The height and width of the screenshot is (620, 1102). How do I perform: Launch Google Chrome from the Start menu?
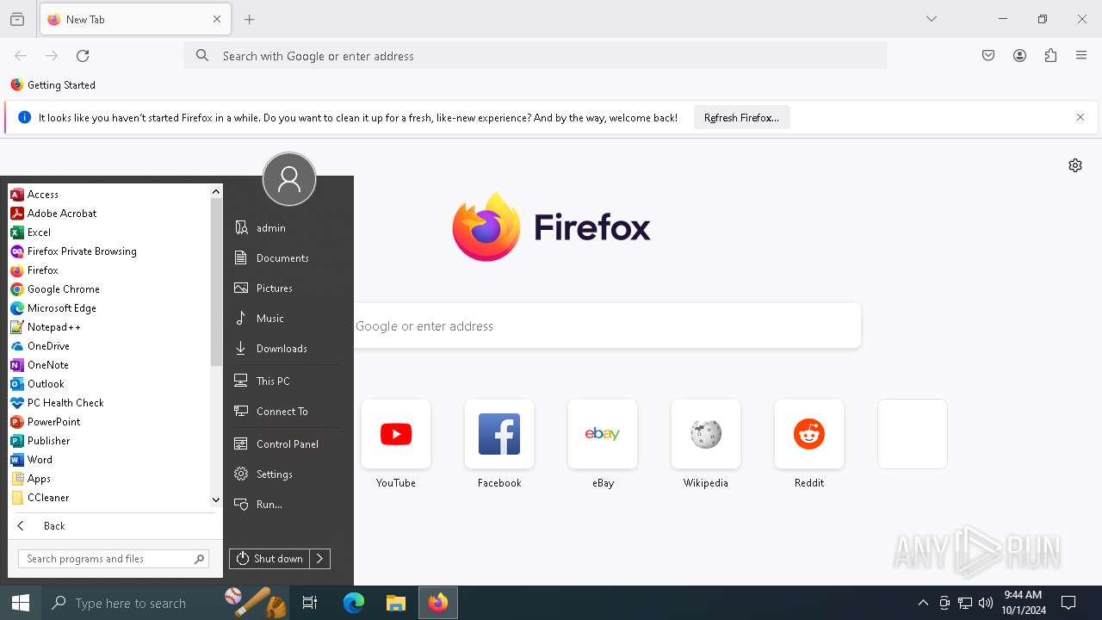pyautogui.click(x=110, y=289)
